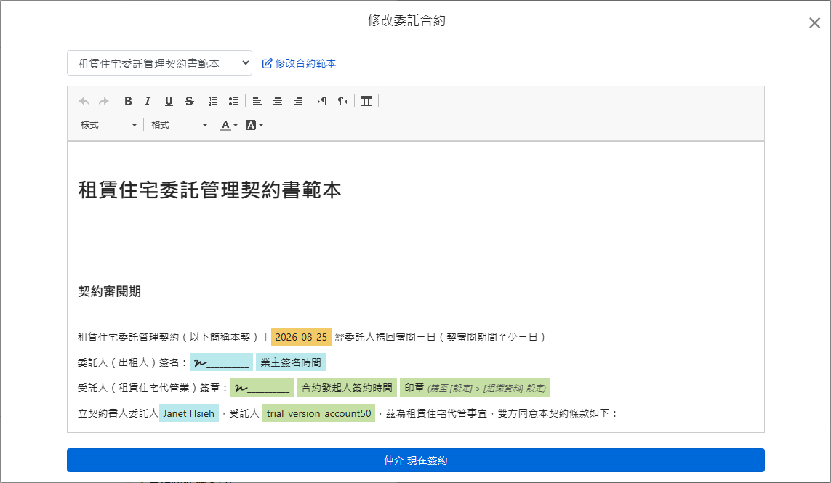Insert a table
The width and height of the screenshot is (831, 483).
click(x=366, y=101)
